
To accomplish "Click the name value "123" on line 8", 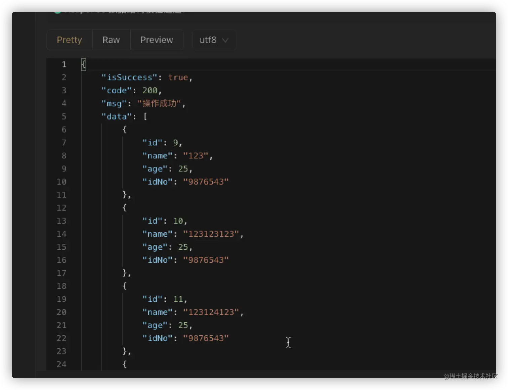I will (x=196, y=156).
